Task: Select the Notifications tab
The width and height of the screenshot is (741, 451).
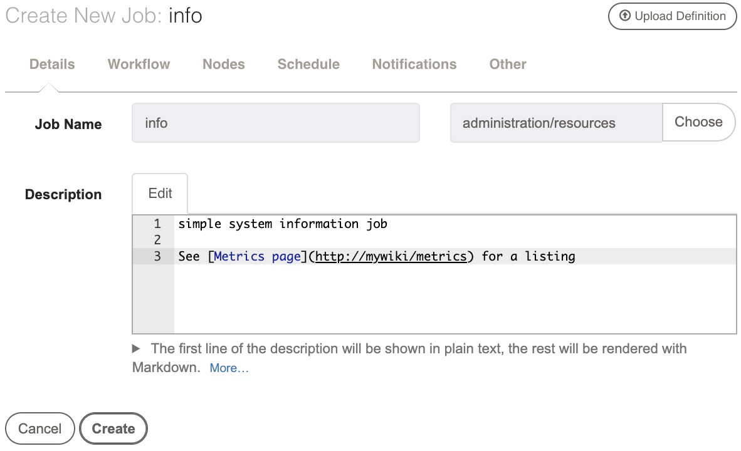Action: click(414, 65)
